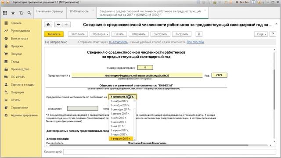Click the paperclip attachments icon

coord(199,34)
